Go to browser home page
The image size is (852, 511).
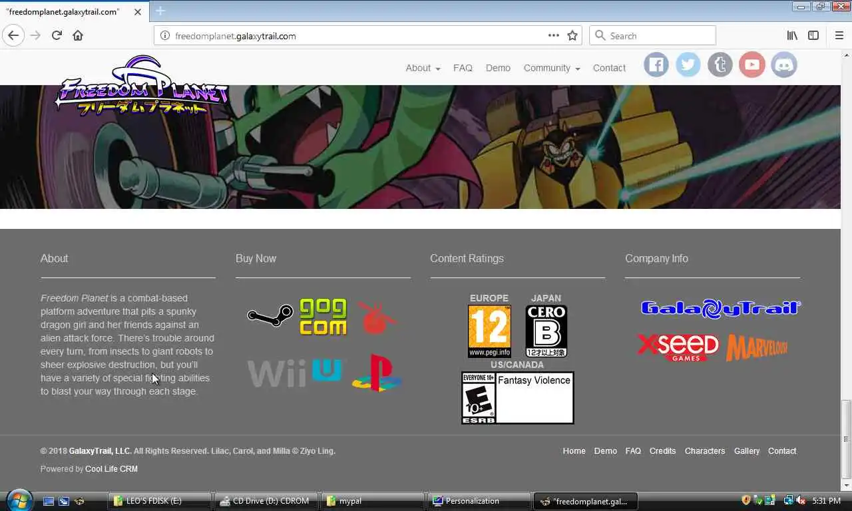pos(78,35)
